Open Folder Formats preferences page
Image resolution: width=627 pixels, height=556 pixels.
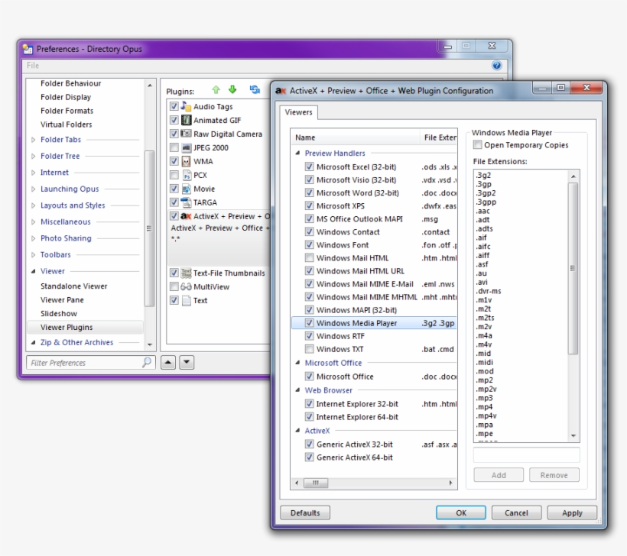point(67,111)
